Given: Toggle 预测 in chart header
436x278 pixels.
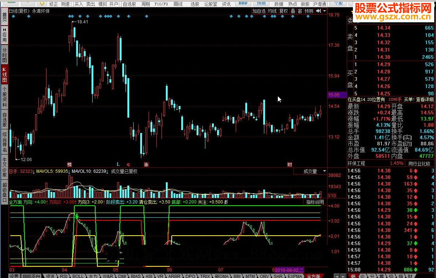Looking at the screenshot, I should pyautogui.click(x=309, y=11).
